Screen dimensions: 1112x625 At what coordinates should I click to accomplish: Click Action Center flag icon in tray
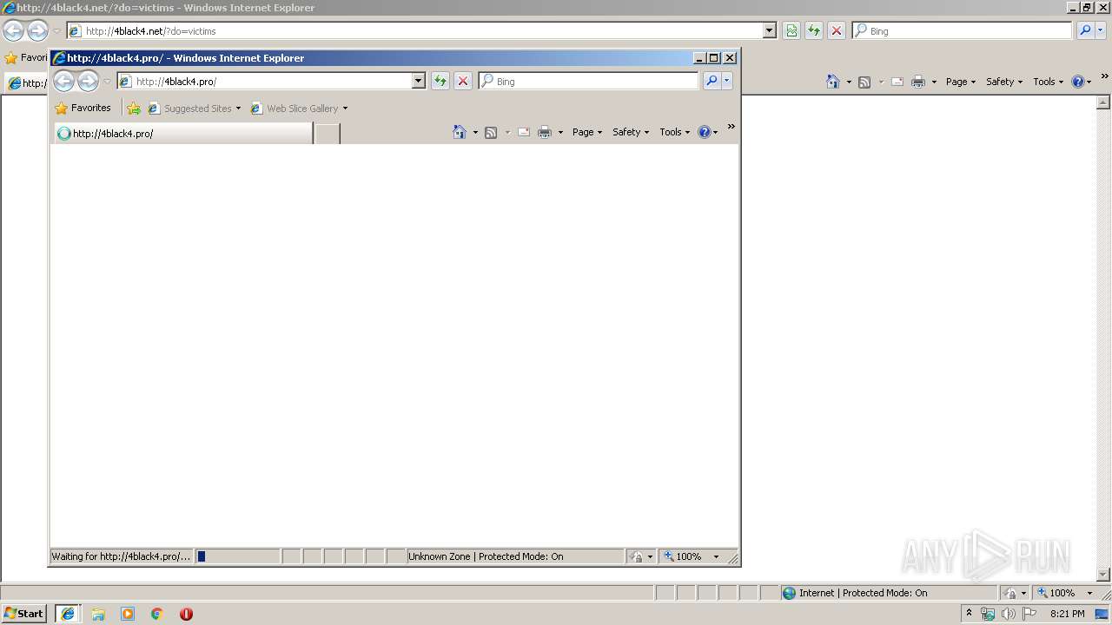tap(1029, 614)
